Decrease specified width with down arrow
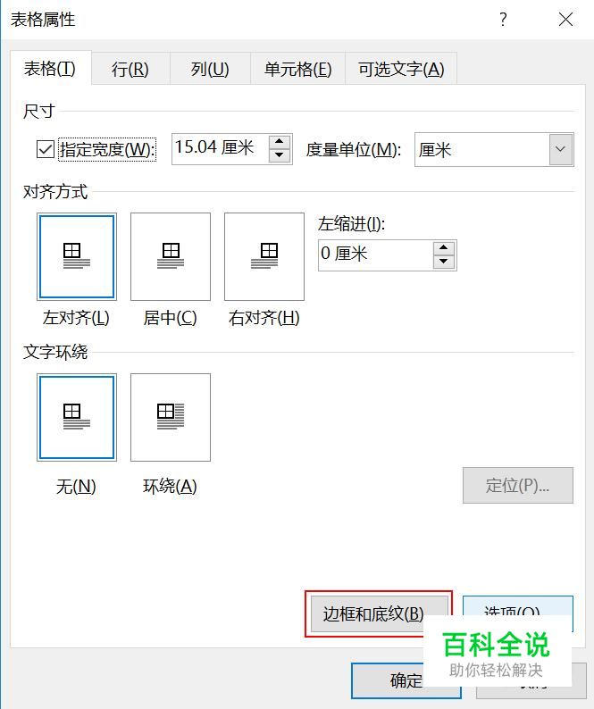594x709 pixels. [x=279, y=155]
